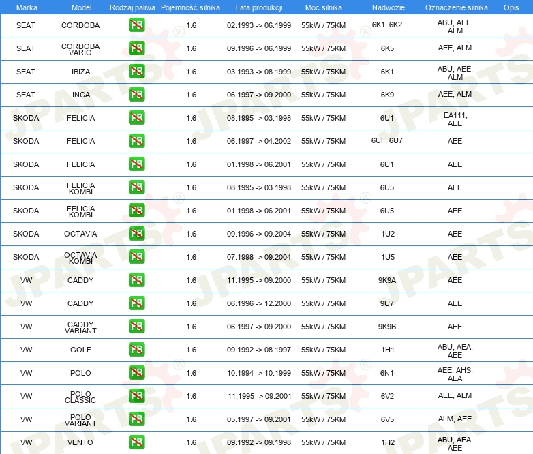The width and height of the screenshot is (533, 454).
Task: Select the POLO CLASSIC model cell
Action: pos(80,397)
